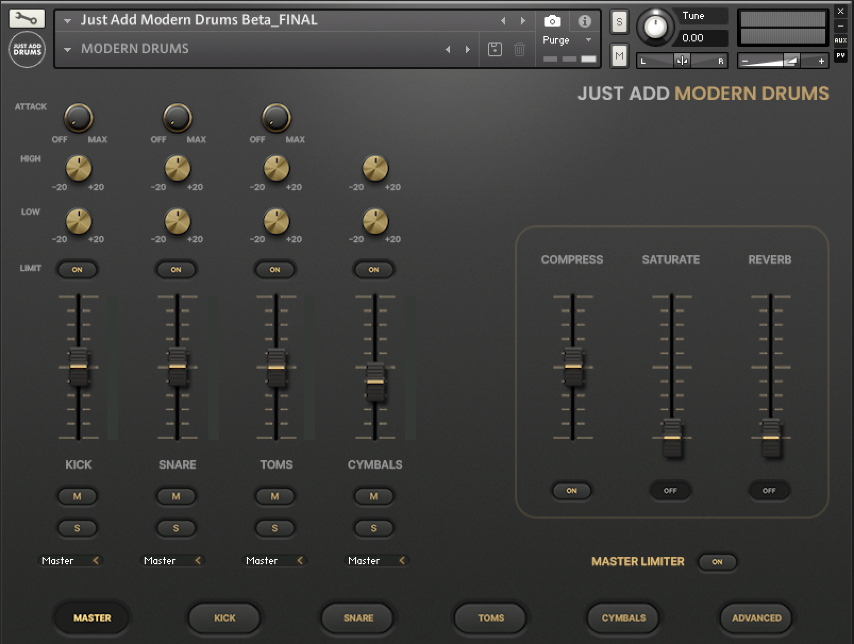
Task: Toggle the Toms limiter ON button
Action: pos(275,269)
